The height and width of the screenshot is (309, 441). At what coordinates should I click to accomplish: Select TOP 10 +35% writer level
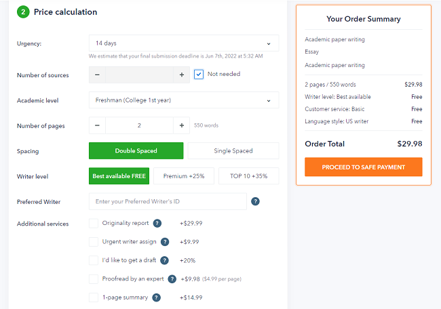248,176
